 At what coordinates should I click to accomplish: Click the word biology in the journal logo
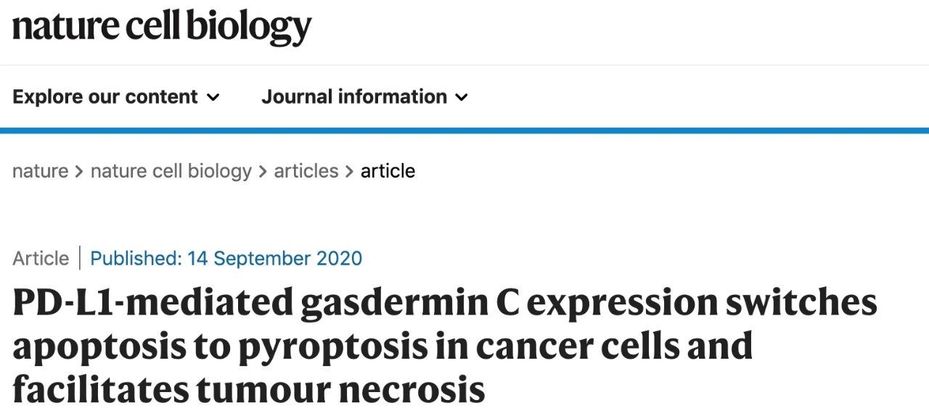(x=249, y=28)
